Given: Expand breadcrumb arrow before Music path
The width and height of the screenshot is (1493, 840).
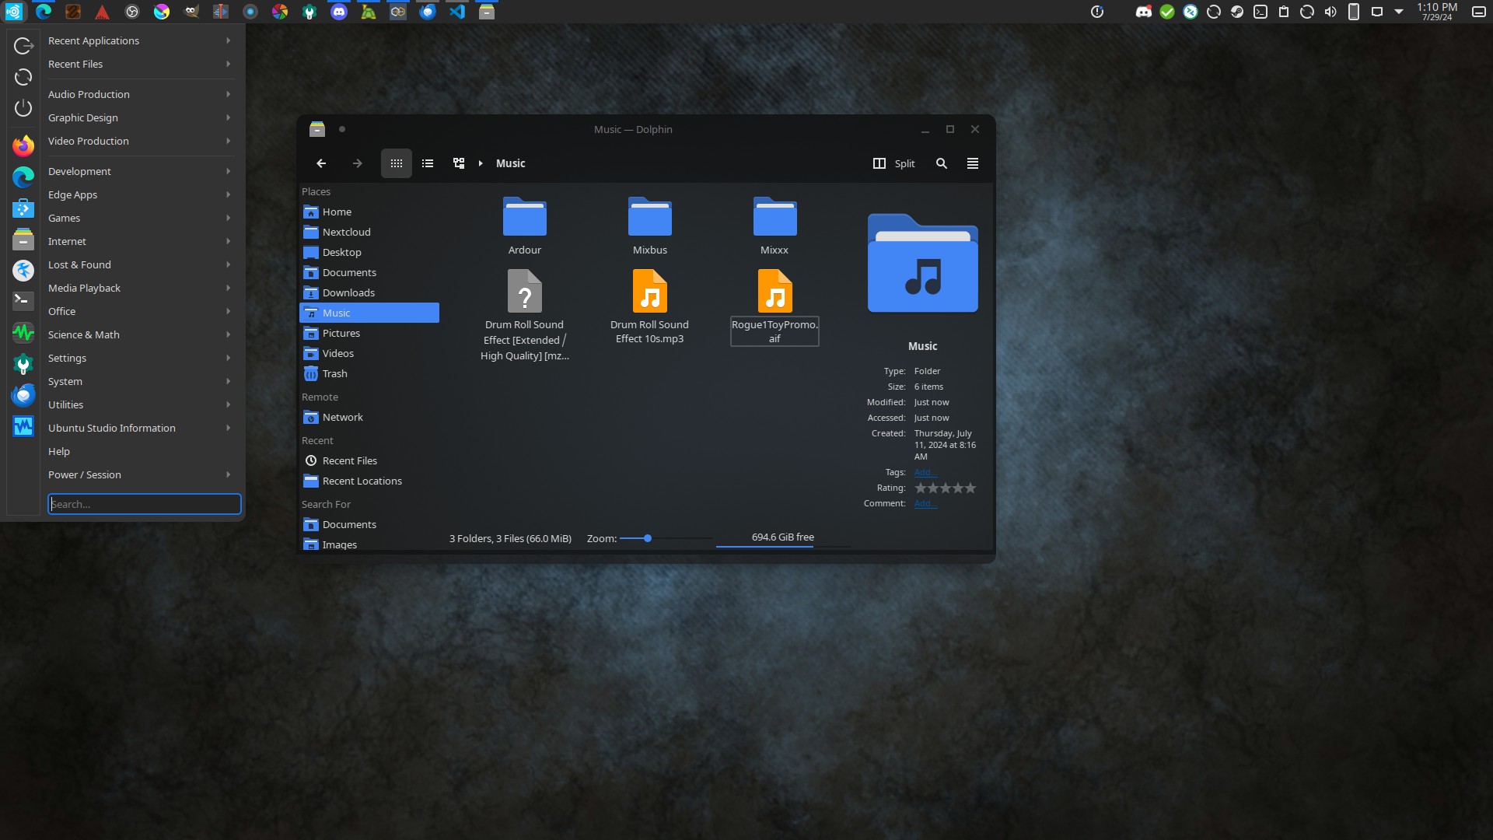Looking at the screenshot, I should coord(481,163).
